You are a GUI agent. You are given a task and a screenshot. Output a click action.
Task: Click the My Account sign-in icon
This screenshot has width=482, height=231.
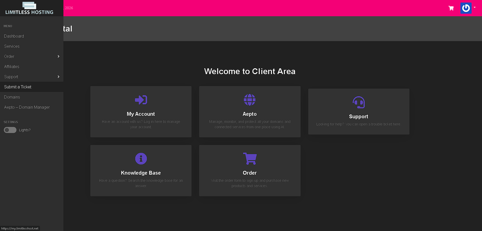tap(141, 100)
